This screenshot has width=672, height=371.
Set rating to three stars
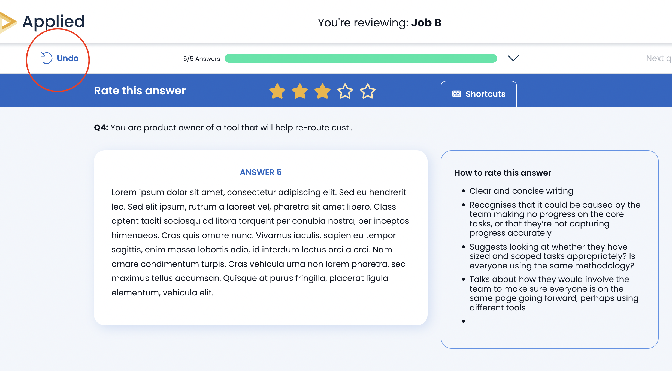(322, 91)
